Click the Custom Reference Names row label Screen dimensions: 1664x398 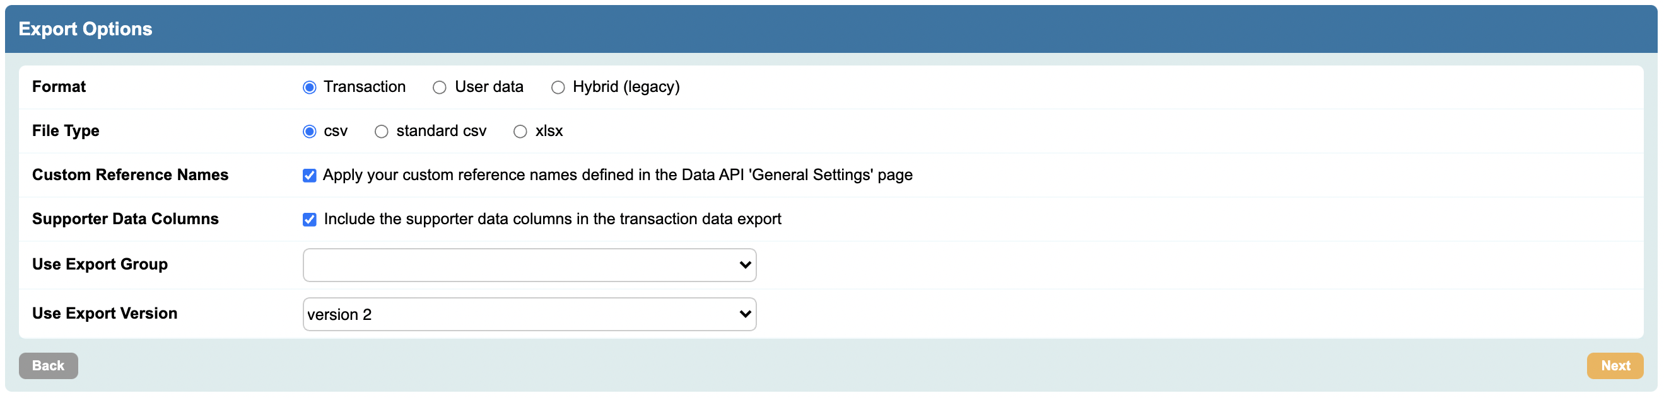click(131, 175)
